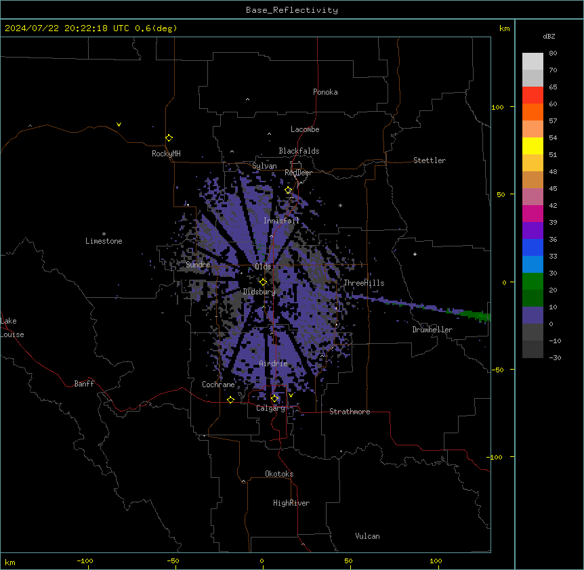Click the yellow diamond marker below RedDeer

pos(289,190)
